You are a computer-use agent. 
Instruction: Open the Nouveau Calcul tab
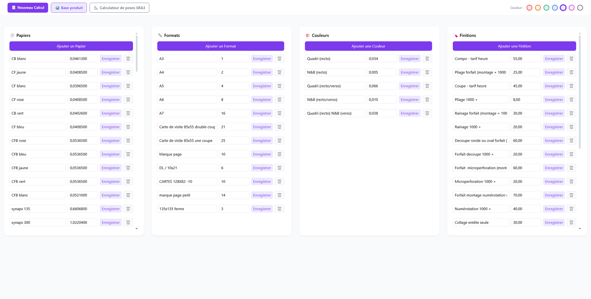click(28, 8)
